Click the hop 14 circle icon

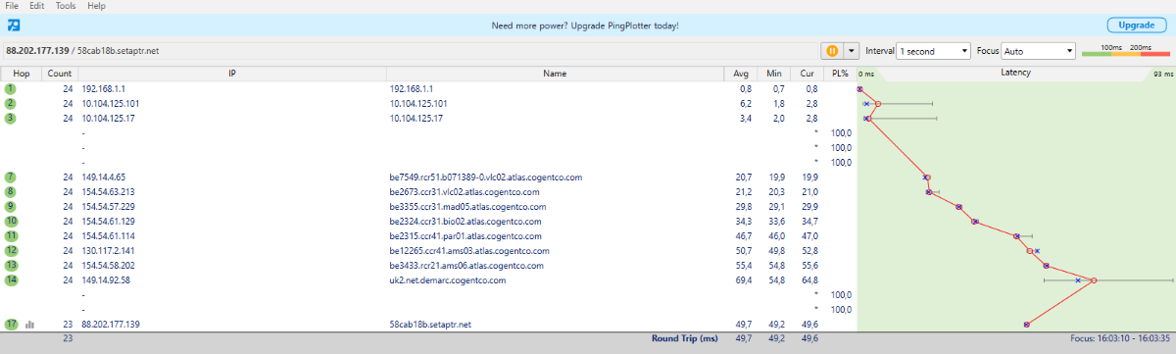11,279
